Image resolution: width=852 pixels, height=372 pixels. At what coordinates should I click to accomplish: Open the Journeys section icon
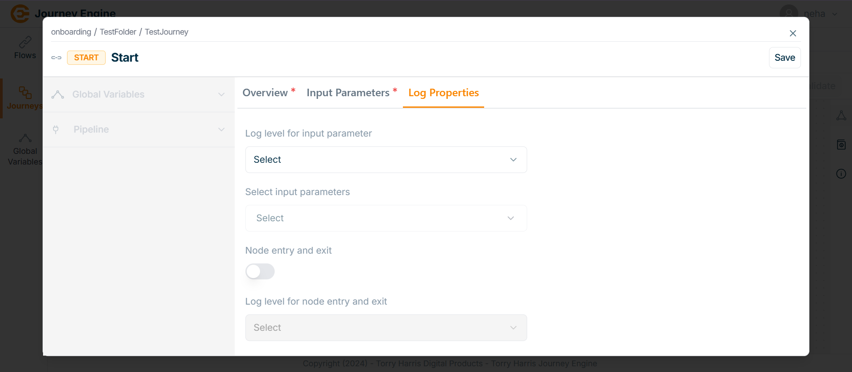(x=25, y=93)
